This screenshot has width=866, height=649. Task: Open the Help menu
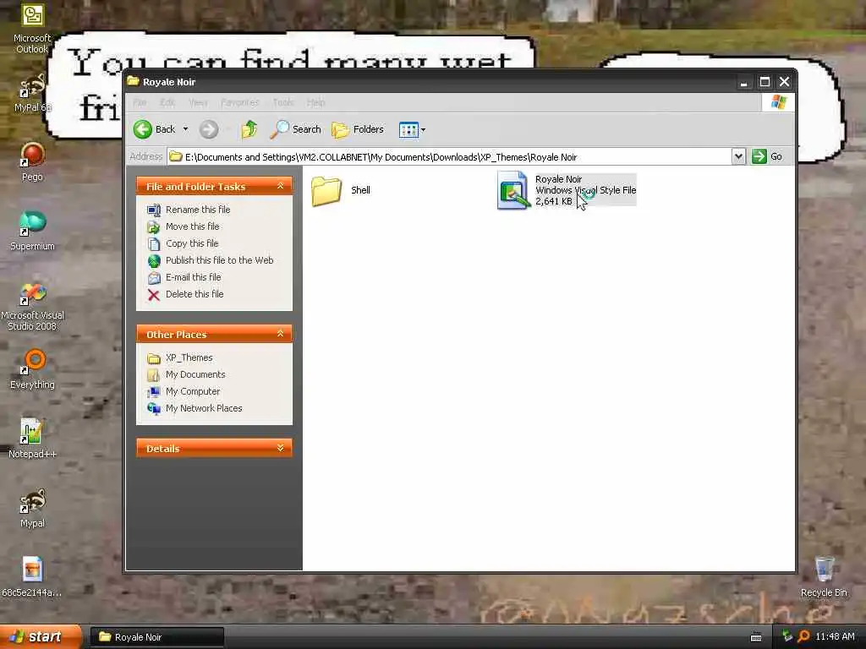(x=315, y=102)
